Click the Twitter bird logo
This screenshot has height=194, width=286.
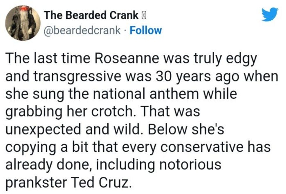269,15
